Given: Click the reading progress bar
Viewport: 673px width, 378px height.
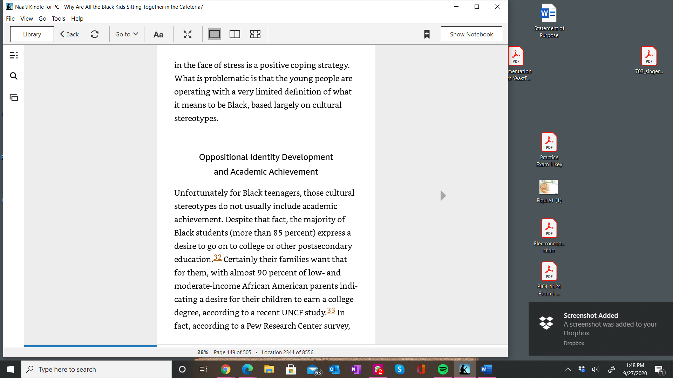Looking at the screenshot, I should click(x=266, y=346).
